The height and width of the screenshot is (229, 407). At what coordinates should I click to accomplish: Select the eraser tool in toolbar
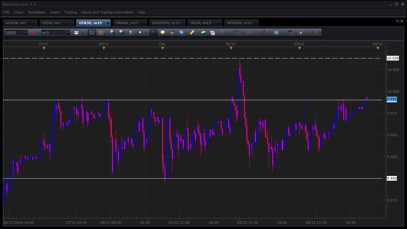[x=301, y=32]
